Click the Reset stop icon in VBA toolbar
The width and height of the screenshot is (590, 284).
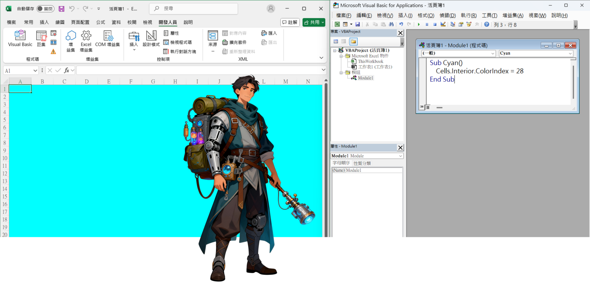pos(435,25)
